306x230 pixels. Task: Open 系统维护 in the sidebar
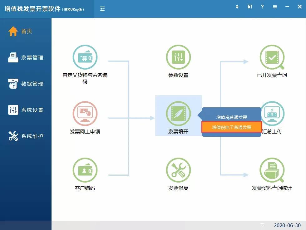point(26,136)
